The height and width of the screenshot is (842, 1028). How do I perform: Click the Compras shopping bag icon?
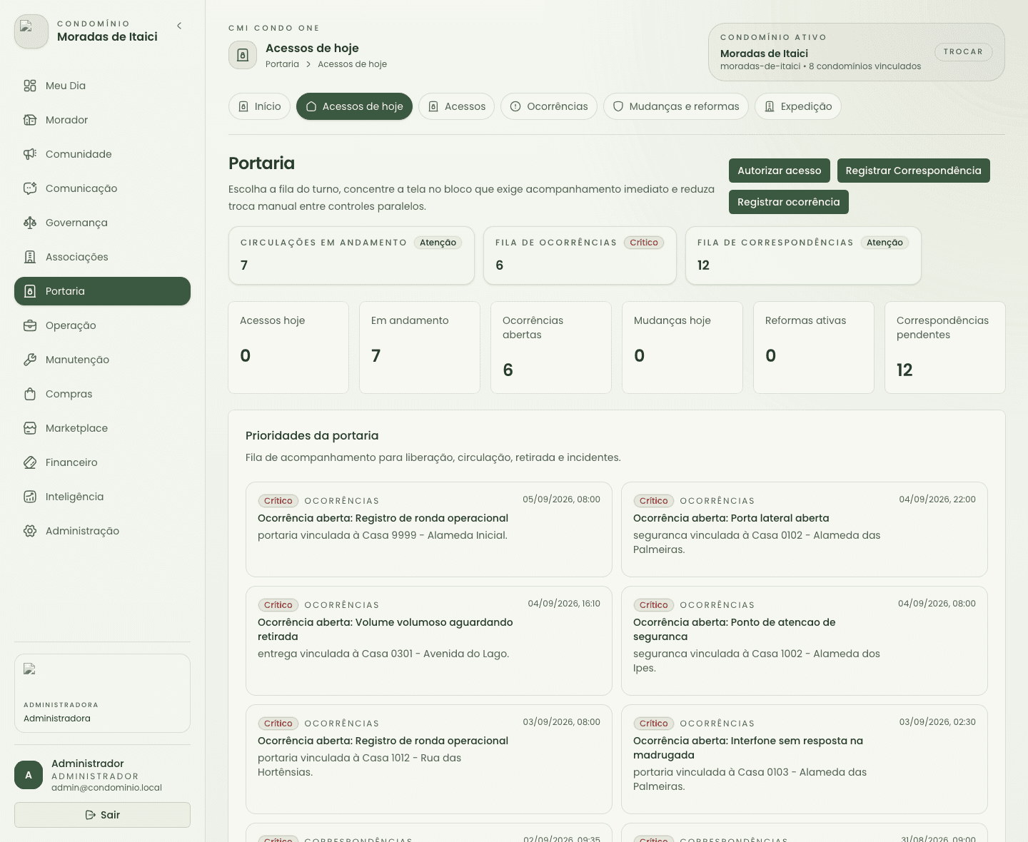30,394
